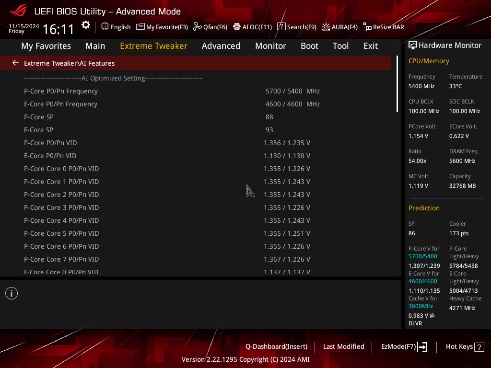Click the globe language icon
The width and height of the screenshot is (491, 368).
click(105, 27)
